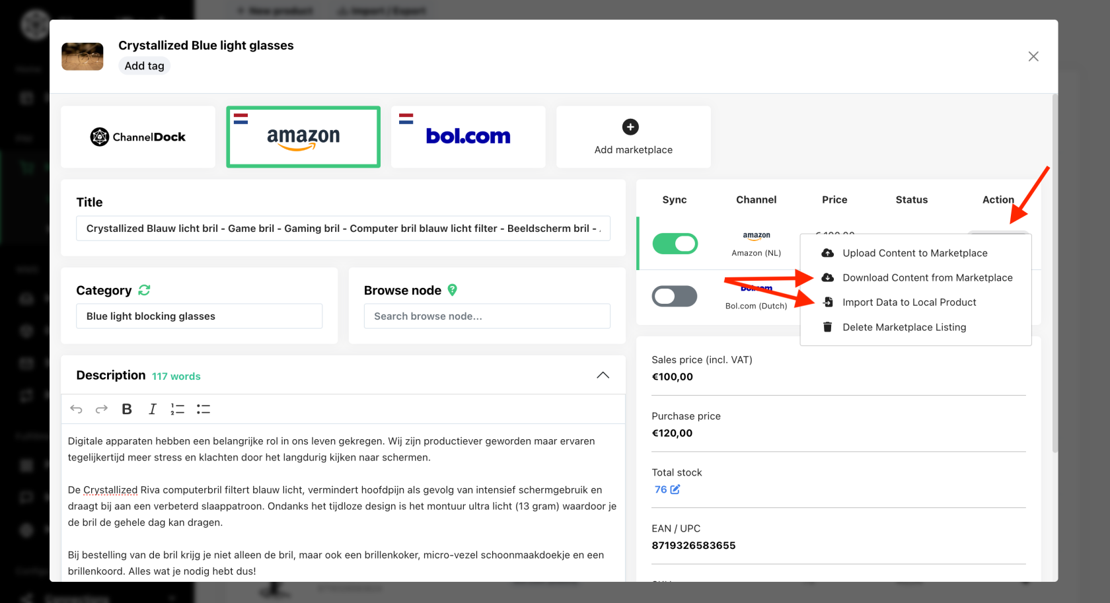Switch to the ChannelDock tab
This screenshot has height=603, width=1110.
(138, 137)
